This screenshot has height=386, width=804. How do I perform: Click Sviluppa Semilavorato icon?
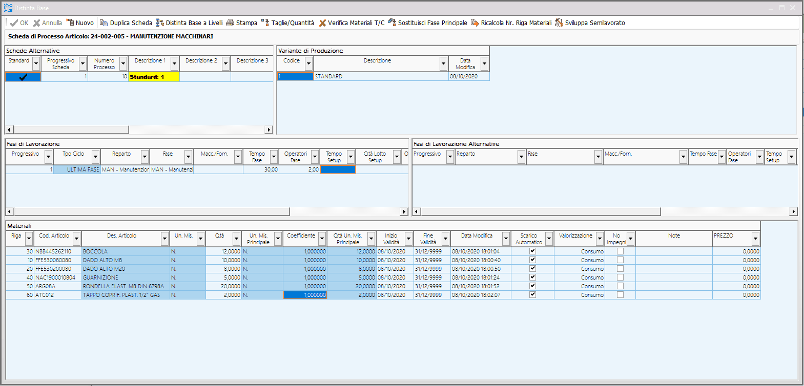click(559, 23)
